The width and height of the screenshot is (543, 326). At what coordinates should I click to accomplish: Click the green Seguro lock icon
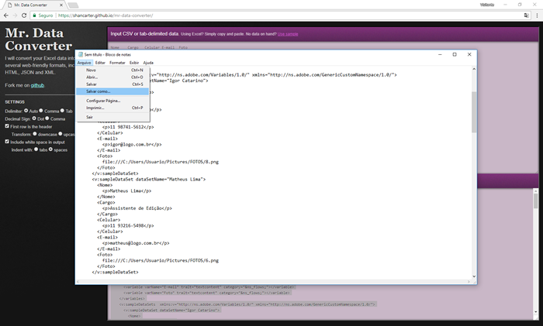coord(34,15)
